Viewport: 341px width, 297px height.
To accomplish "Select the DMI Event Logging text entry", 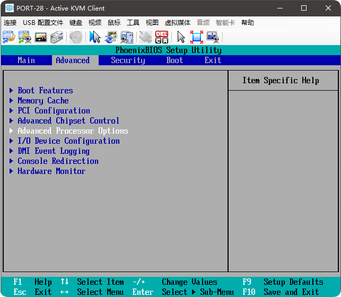I will click(x=54, y=151).
